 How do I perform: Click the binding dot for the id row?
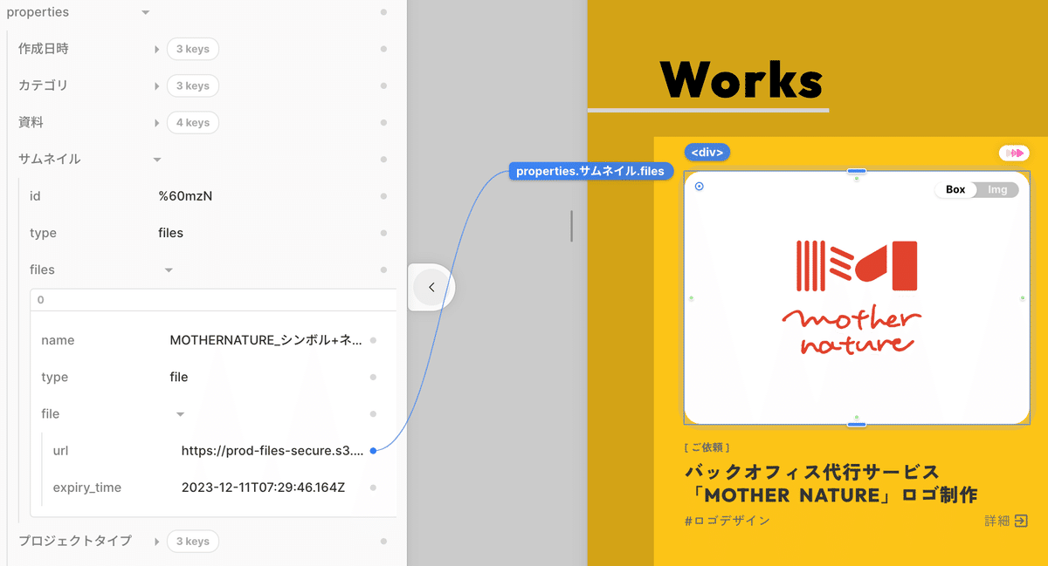coord(383,196)
